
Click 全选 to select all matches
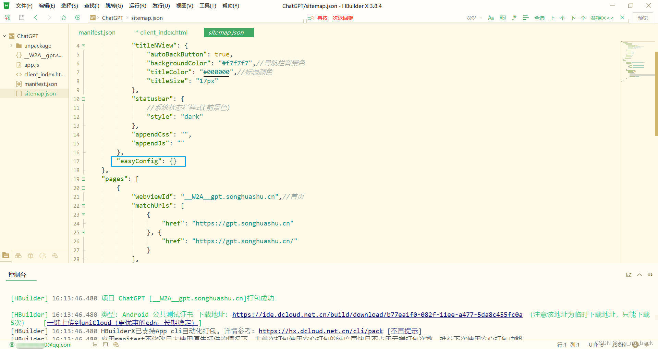coord(539,18)
